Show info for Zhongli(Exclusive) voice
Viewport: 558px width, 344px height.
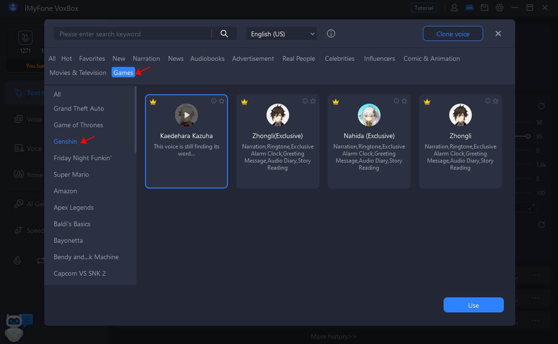[305, 101]
